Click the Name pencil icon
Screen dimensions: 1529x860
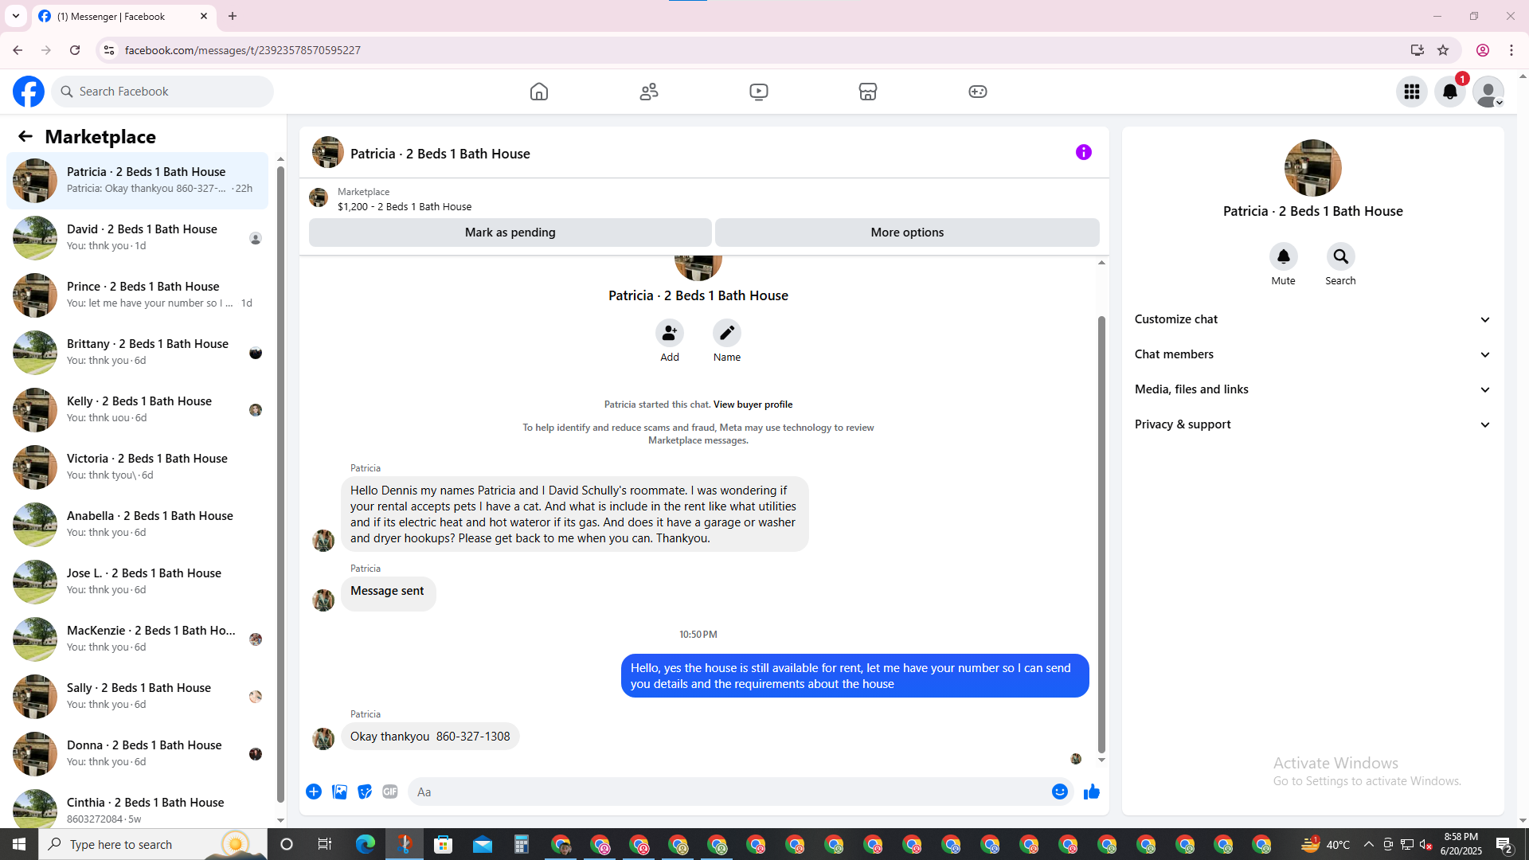click(x=727, y=333)
